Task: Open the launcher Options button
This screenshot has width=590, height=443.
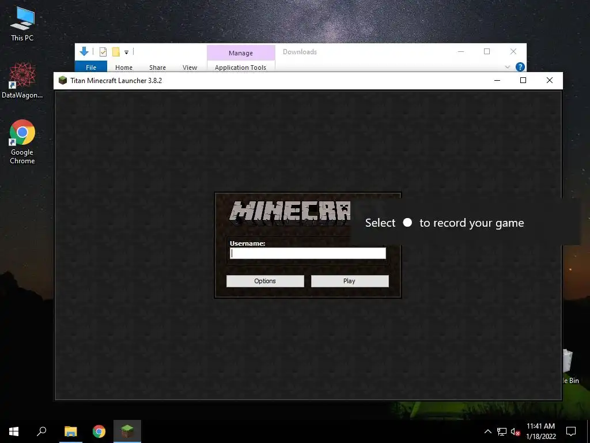Action: [265, 281]
